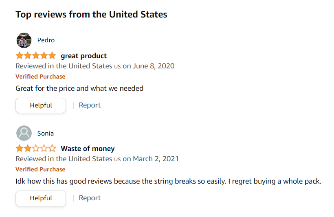This screenshot has height=217, width=334.
Task: Report Sonia's two-star review
Action: tap(90, 198)
